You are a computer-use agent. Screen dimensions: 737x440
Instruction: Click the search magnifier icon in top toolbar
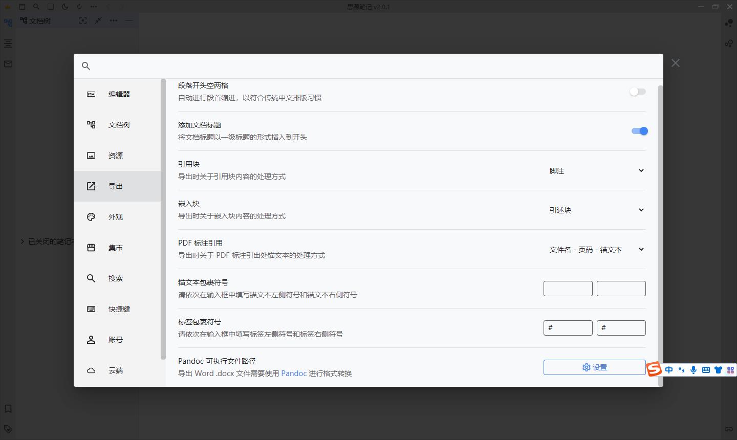36,7
